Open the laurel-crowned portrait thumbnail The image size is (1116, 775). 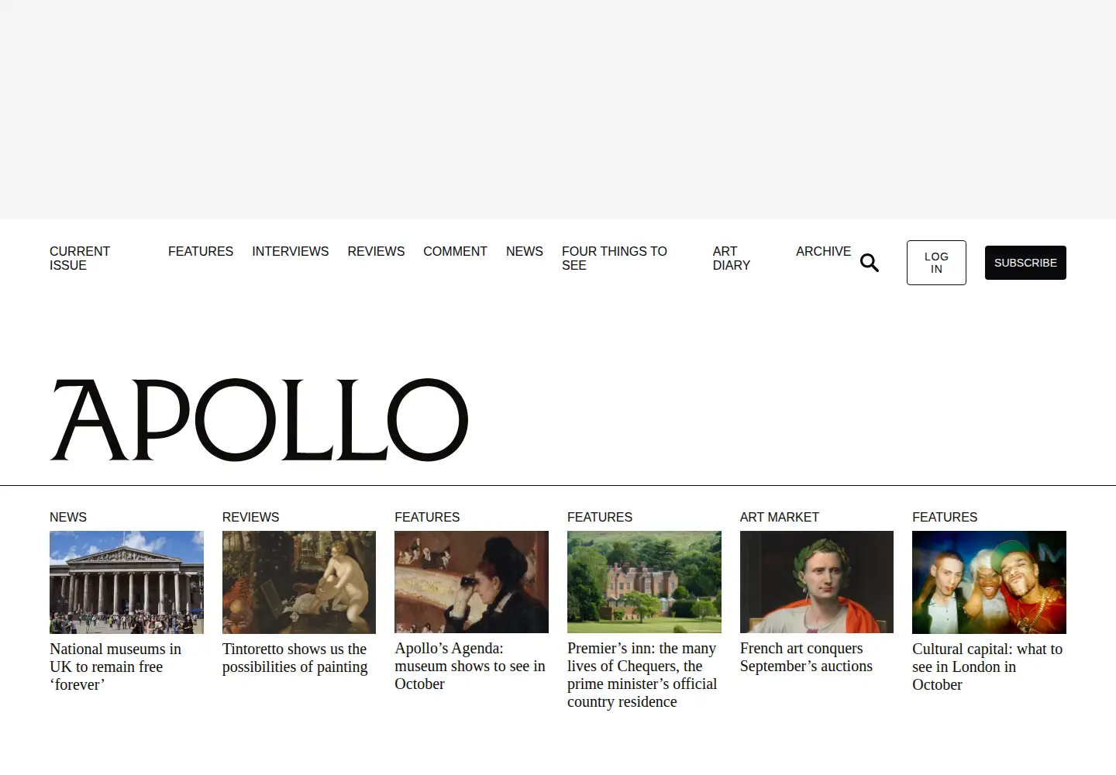[817, 582]
